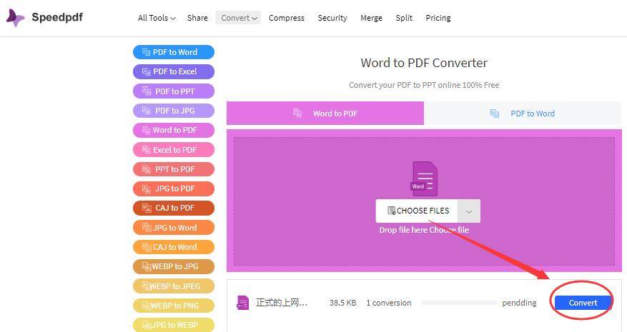This screenshot has height=332, width=627.
Task: Open the arrow dropdown beside Choose Files
Action: click(469, 211)
